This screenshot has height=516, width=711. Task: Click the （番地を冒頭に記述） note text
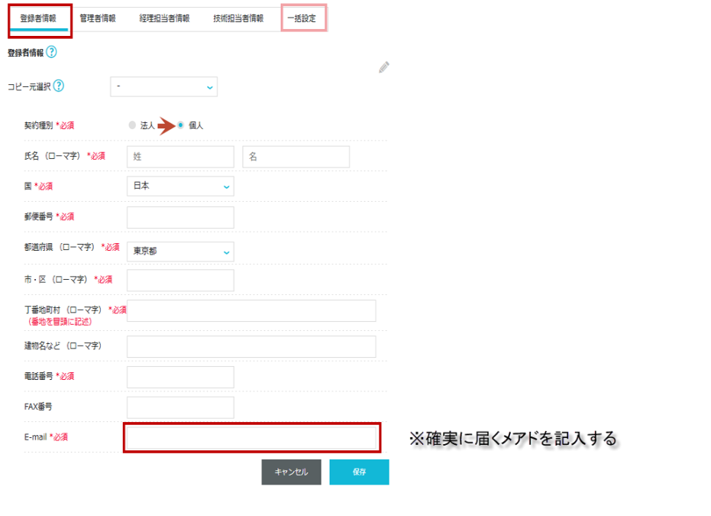(60, 322)
